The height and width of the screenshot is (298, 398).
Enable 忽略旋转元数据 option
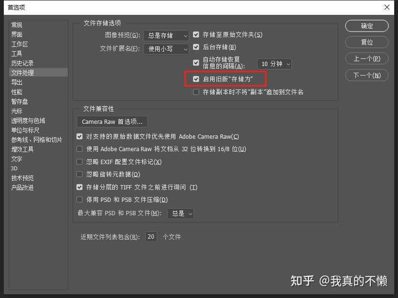tap(79, 174)
